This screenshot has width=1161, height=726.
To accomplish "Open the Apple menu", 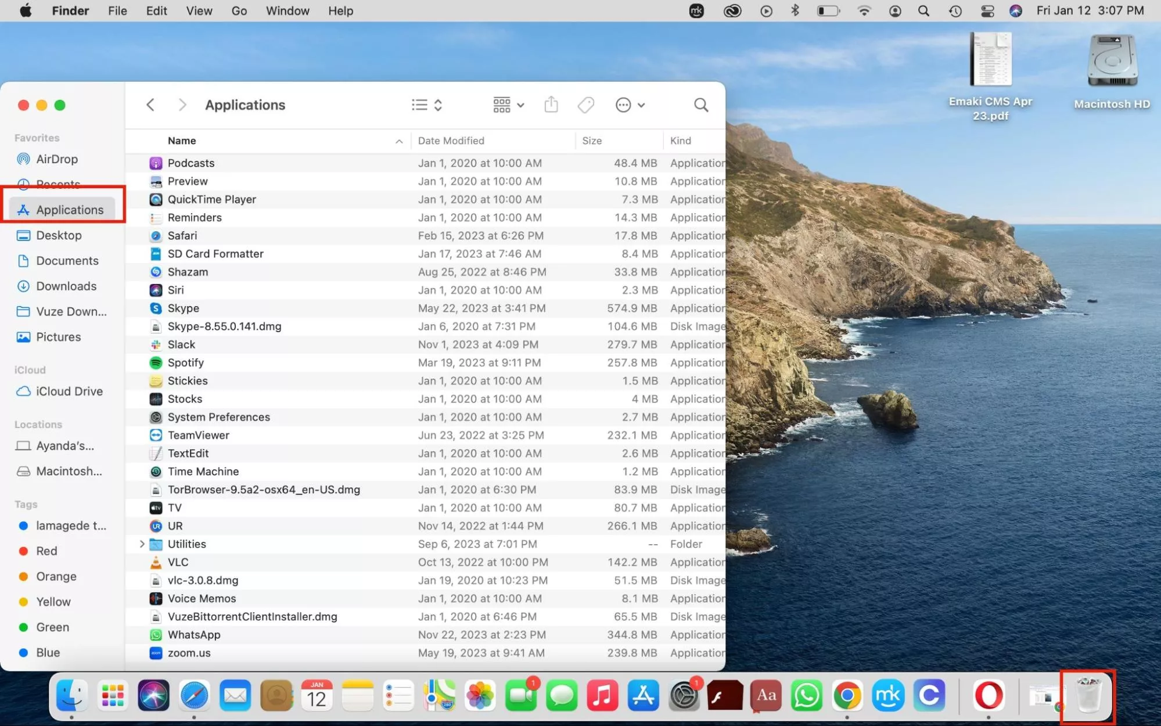I will pyautogui.click(x=26, y=10).
